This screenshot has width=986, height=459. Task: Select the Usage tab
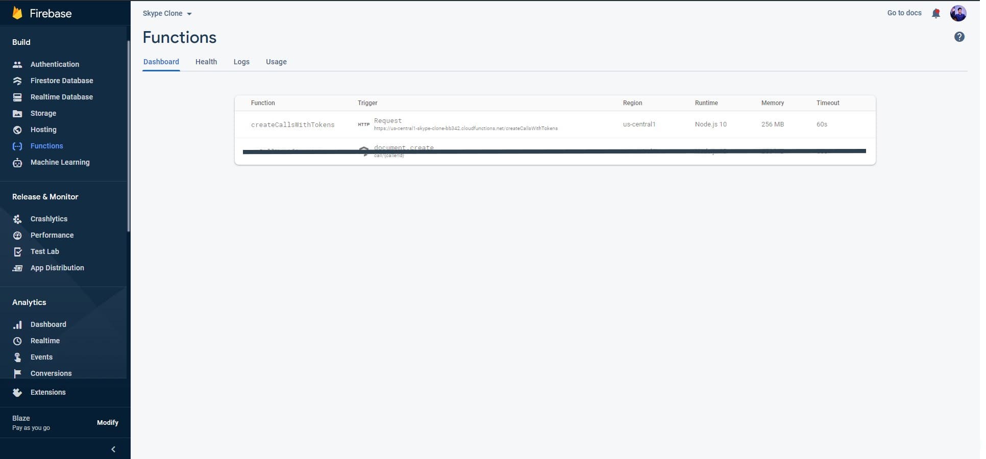point(276,62)
